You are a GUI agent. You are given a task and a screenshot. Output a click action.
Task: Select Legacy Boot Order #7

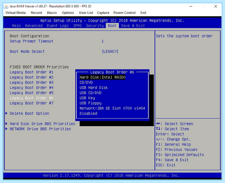[x=31, y=103]
